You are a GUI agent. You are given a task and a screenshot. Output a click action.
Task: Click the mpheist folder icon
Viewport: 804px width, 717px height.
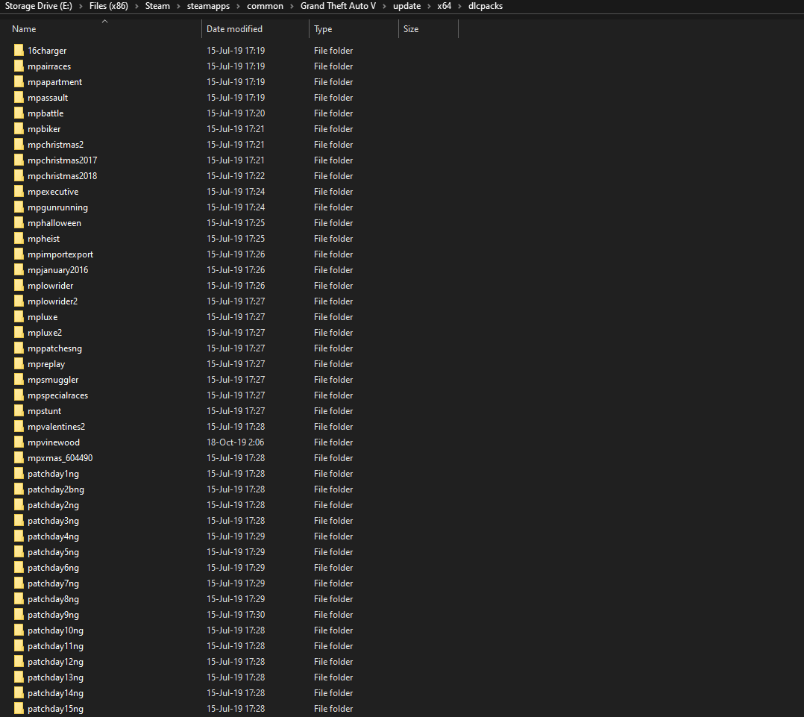(x=19, y=239)
